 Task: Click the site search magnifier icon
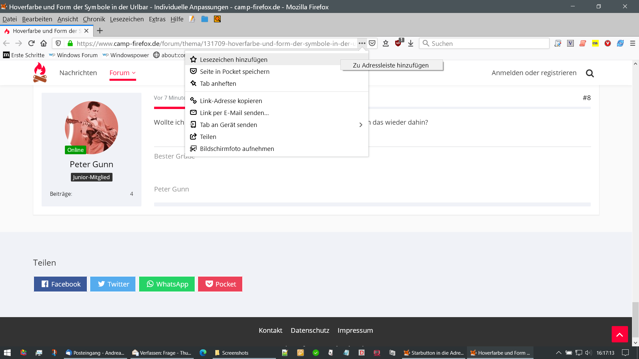click(x=590, y=73)
